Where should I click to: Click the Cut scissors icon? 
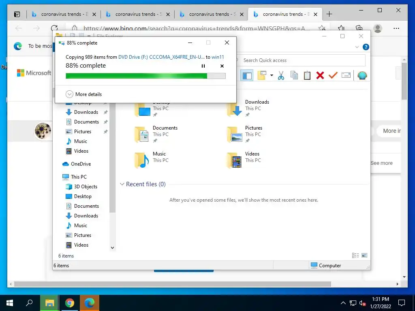coord(281,76)
